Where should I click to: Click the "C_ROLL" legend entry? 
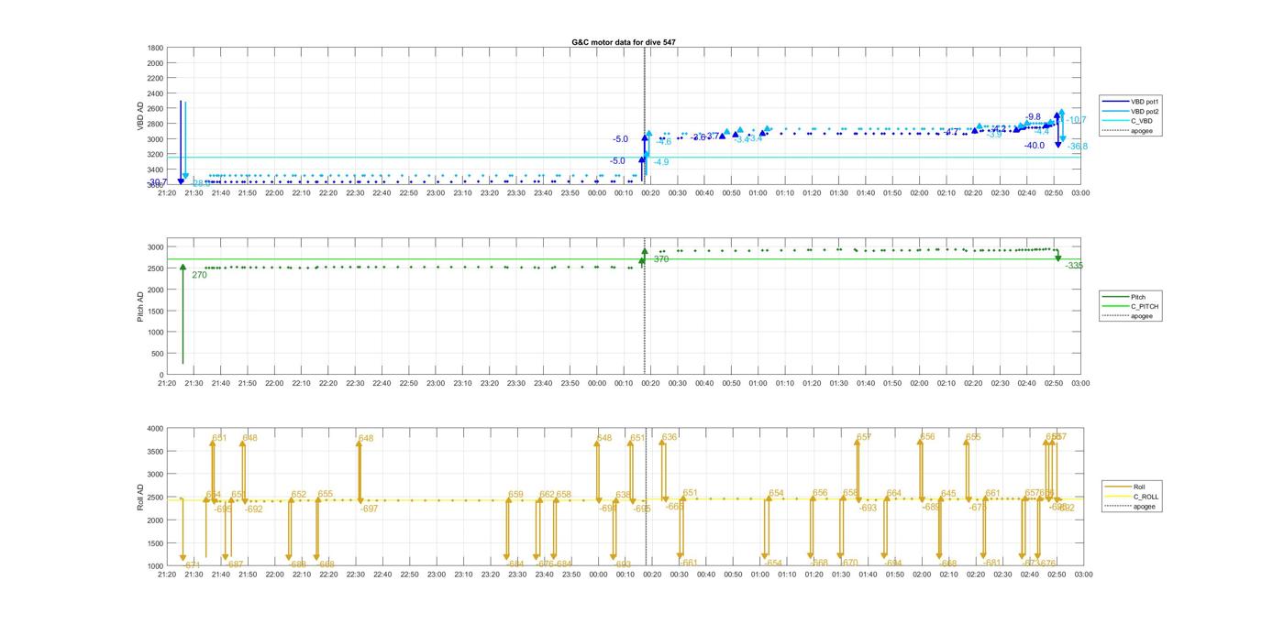pyautogui.click(x=1146, y=497)
